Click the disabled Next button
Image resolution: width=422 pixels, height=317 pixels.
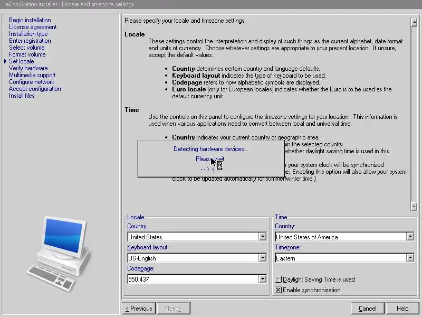pos(174,309)
